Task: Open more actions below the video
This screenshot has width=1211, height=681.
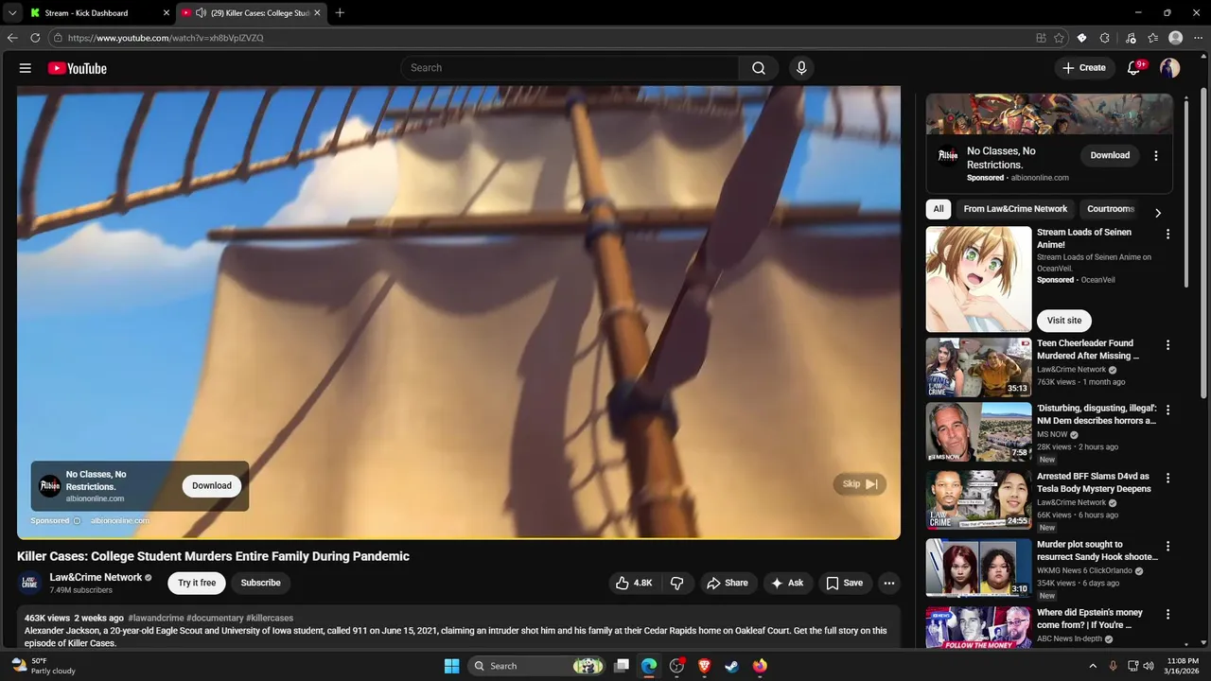Action: point(888,584)
